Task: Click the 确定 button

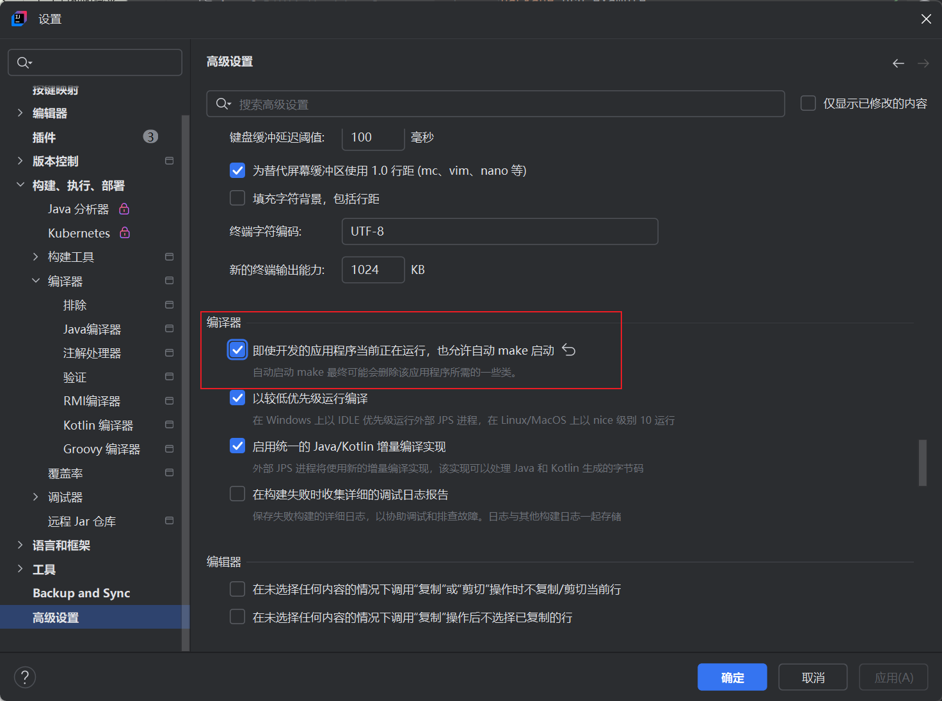Action: pyautogui.click(x=732, y=677)
